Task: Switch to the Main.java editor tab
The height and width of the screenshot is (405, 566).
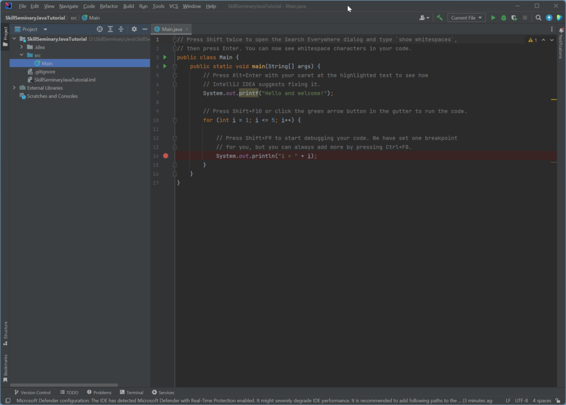Action: coord(172,29)
